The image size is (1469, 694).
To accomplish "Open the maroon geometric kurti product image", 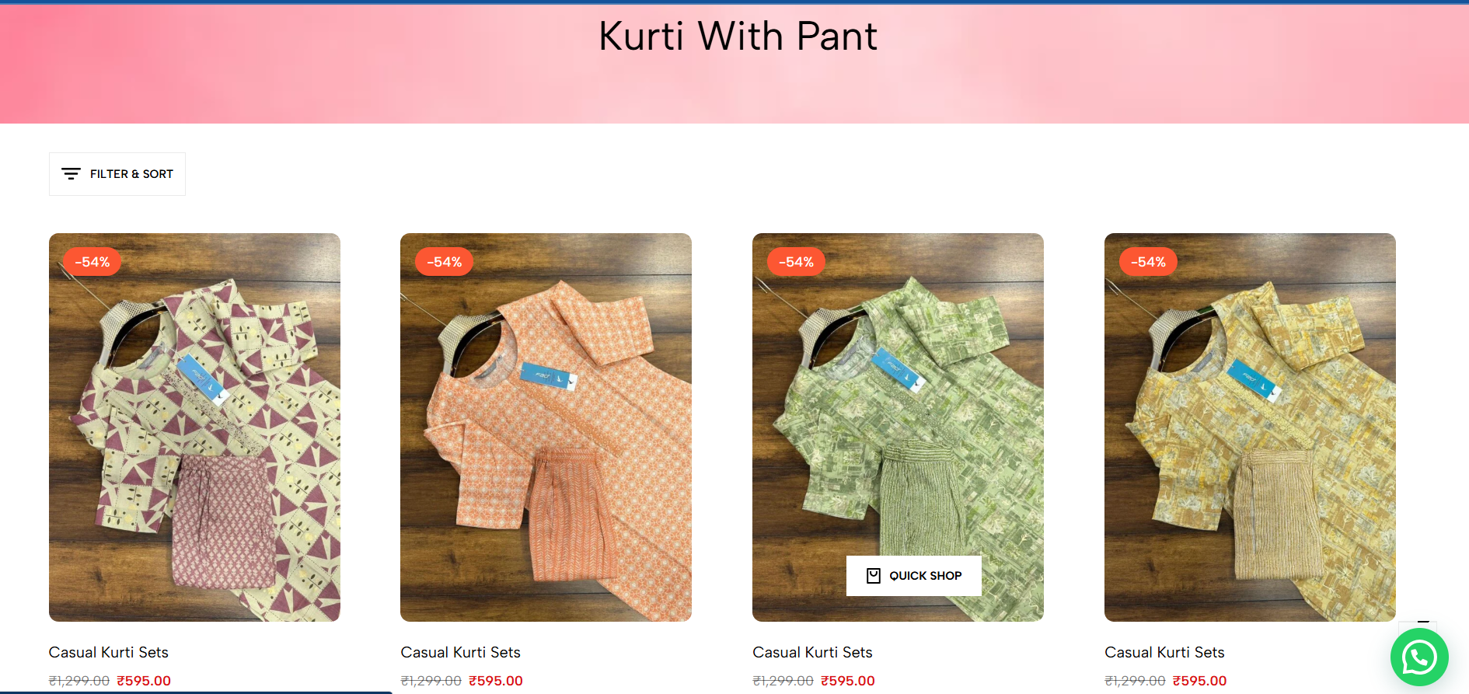I will pyautogui.click(x=194, y=427).
